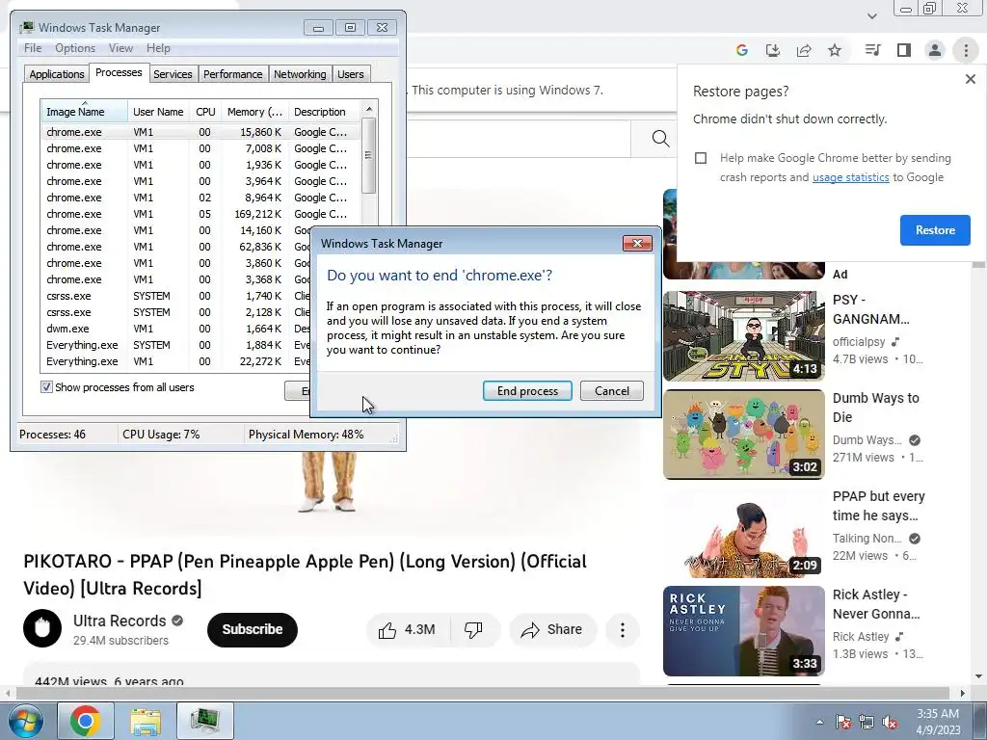987x740 pixels.
Task: Switch to the Users tab
Action: [351, 73]
